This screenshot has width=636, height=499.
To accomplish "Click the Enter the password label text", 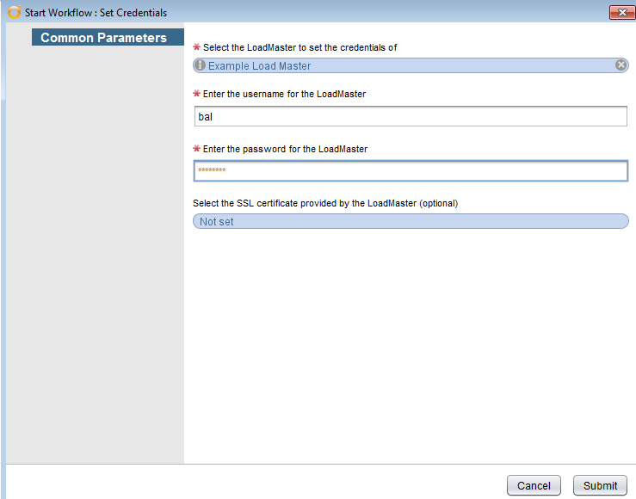I will pyautogui.click(x=285, y=149).
